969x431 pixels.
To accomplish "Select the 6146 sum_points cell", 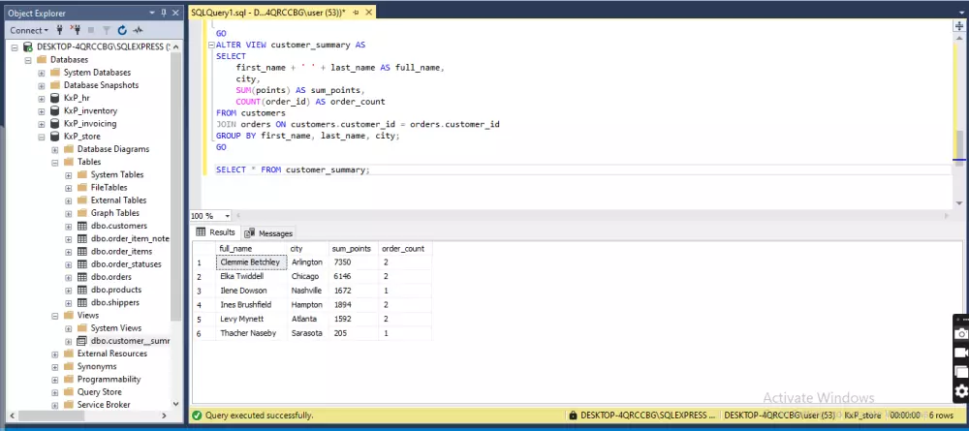I will click(354, 277).
